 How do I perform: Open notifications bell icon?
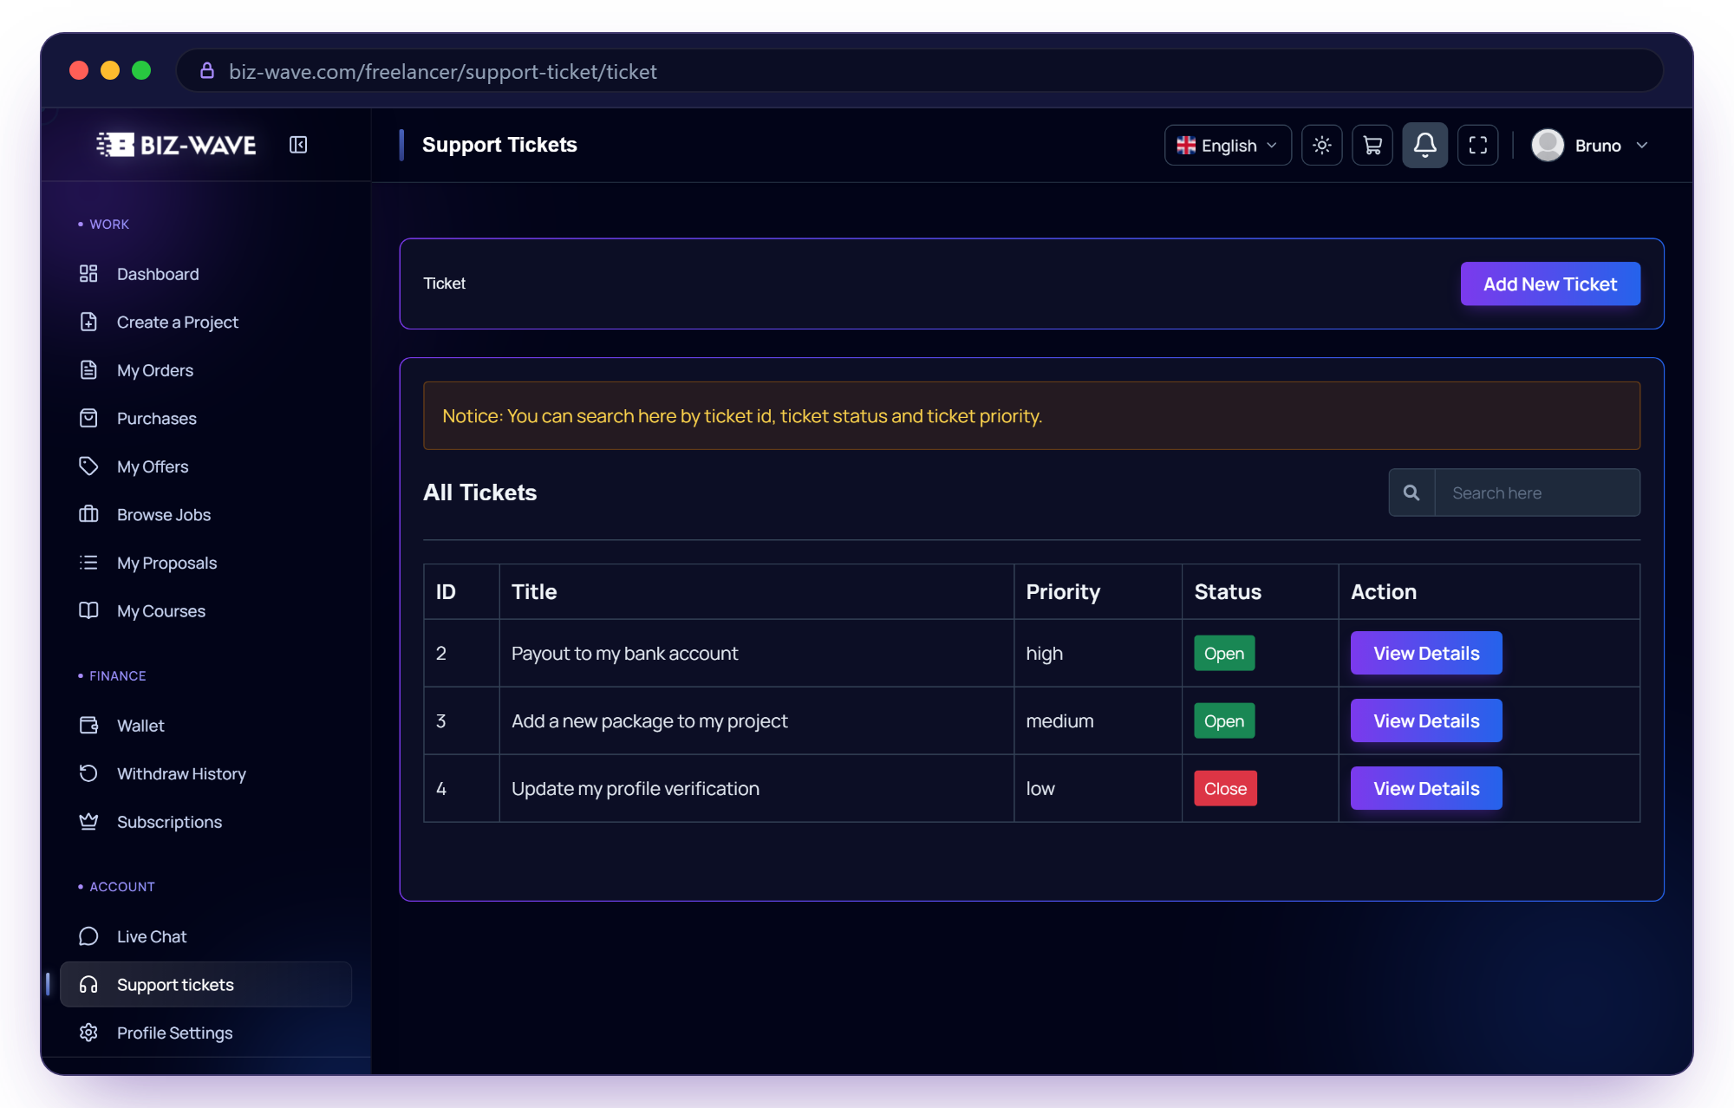(1424, 145)
